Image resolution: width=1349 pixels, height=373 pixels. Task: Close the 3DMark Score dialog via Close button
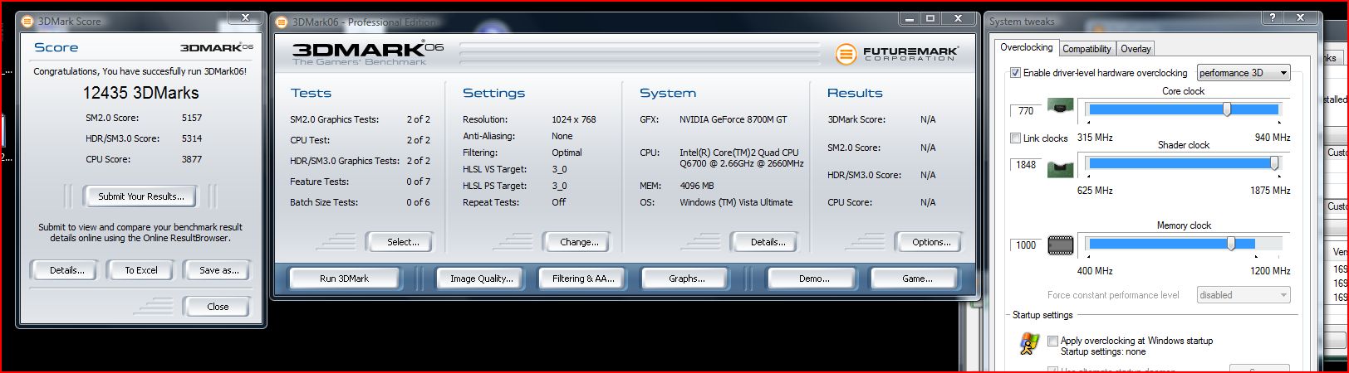(218, 307)
